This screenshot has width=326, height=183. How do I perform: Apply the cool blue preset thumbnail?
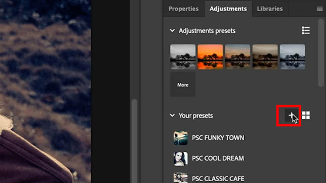point(293,57)
